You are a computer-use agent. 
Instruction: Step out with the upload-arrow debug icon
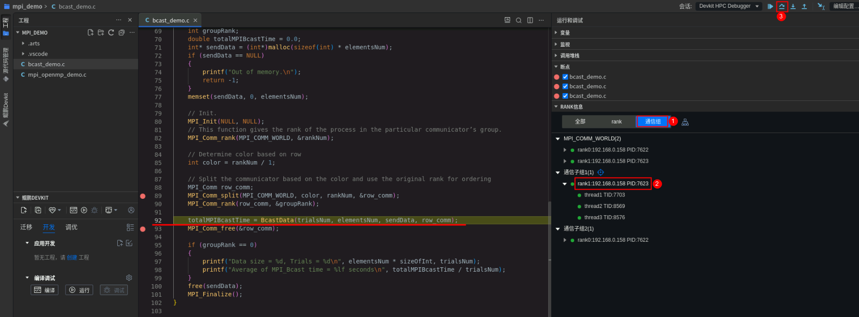tap(804, 6)
